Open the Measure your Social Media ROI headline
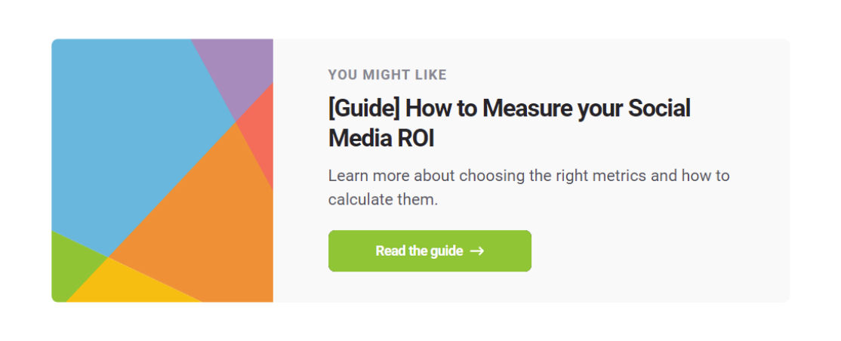This screenshot has height=341, width=841. 509,124
